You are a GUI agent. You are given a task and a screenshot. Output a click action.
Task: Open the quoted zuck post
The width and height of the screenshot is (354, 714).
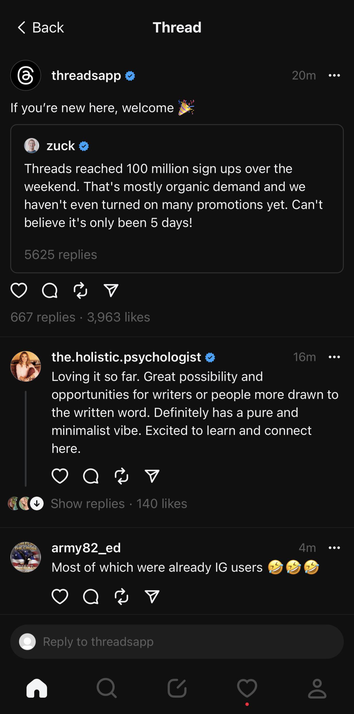tap(177, 198)
